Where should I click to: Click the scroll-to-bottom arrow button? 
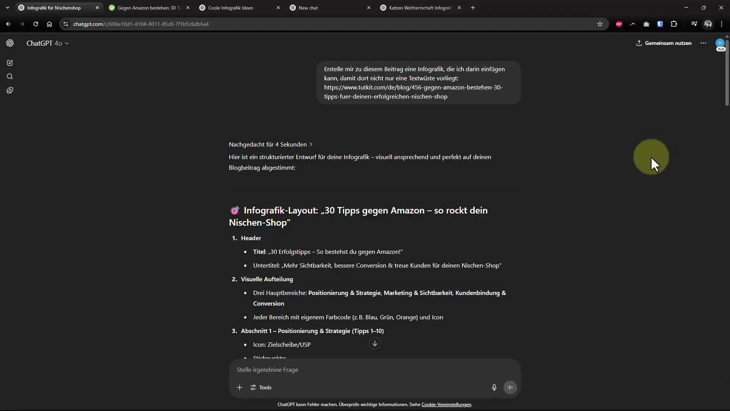click(x=375, y=343)
